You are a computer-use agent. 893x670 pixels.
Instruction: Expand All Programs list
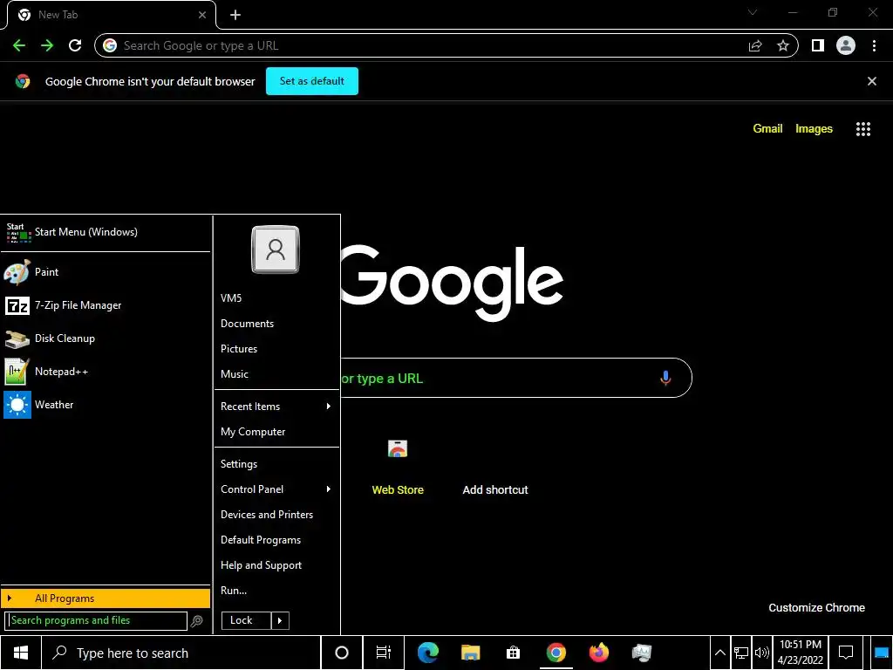point(106,598)
